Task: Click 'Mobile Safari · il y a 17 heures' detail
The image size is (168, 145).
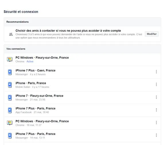Action: [x=32, y=87]
